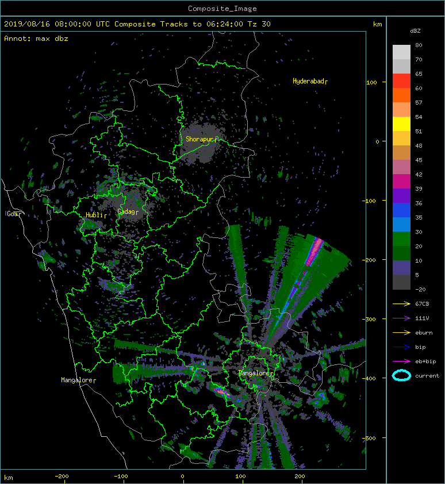Pick the light blue 35-30 dBZ band
The width and height of the screenshot is (445, 484).
tap(401, 224)
